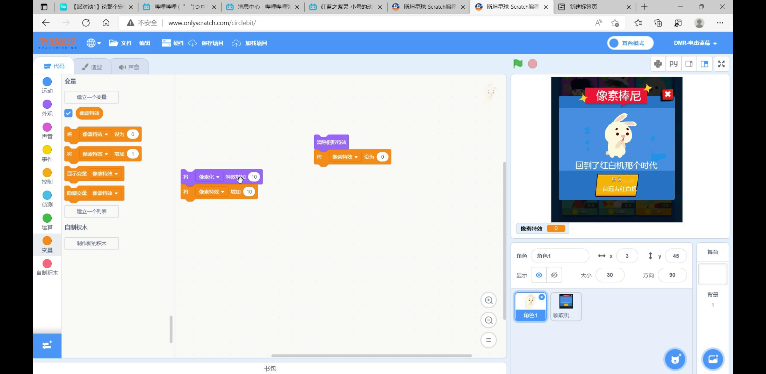Click 制作新的积木 button
766x374 pixels.
point(92,243)
